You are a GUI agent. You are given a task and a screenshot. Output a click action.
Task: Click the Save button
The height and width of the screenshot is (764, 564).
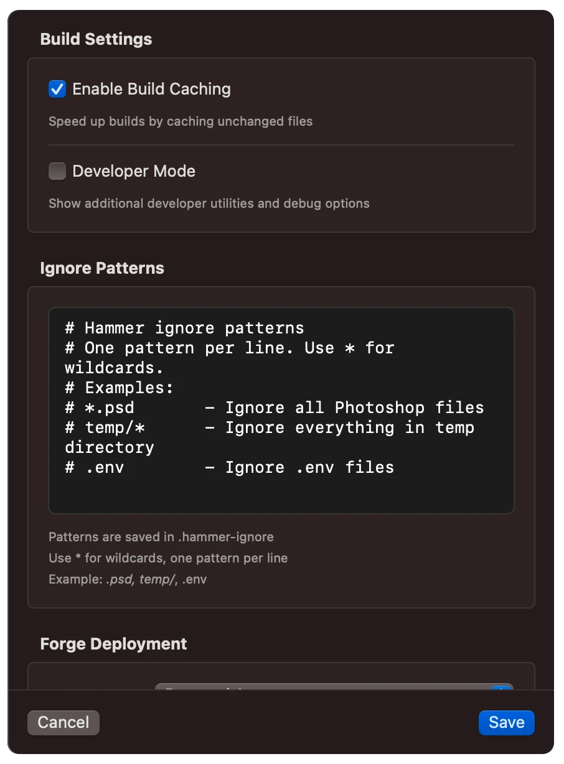pos(506,722)
